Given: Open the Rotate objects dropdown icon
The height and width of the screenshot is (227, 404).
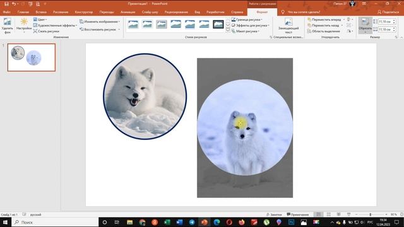Looking at the screenshot, I should [x=350, y=31].
